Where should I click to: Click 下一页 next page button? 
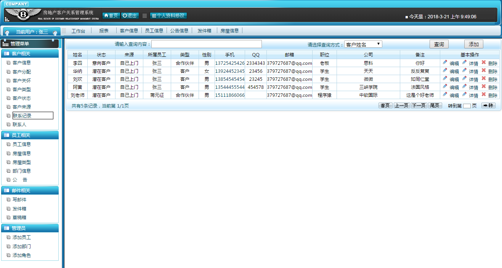pyautogui.click(x=419, y=106)
